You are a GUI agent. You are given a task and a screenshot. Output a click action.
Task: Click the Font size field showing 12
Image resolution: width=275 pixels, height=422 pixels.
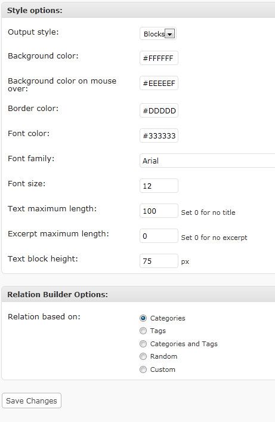point(159,186)
